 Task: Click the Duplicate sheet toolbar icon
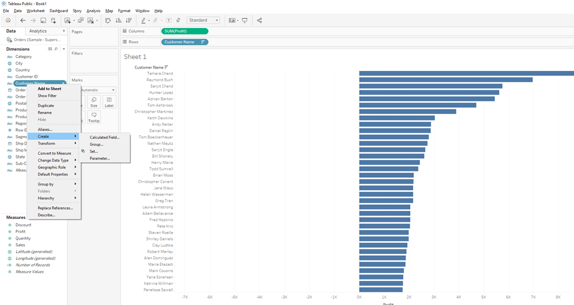coord(80,20)
